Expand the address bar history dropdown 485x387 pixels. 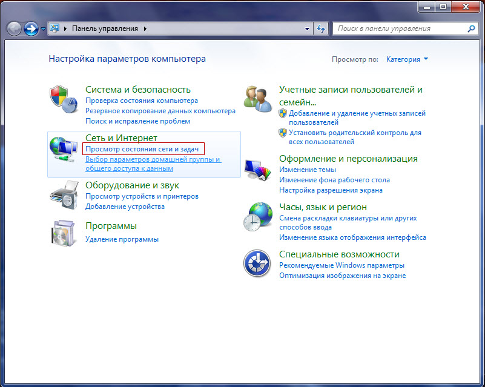coord(307,29)
